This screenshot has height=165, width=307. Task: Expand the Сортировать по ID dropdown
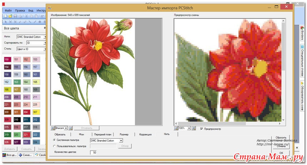coord(45,43)
